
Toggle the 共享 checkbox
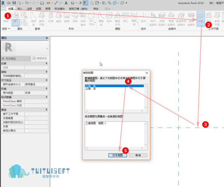click(27, 126)
